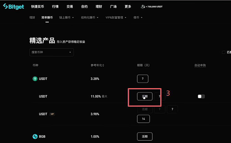Click the VIP badge next to USDT
This screenshot has height=143, width=231.
click(x=52, y=114)
